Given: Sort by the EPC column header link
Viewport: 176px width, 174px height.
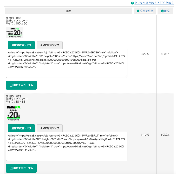Looking at the screenshot, I should coord(167,11).
